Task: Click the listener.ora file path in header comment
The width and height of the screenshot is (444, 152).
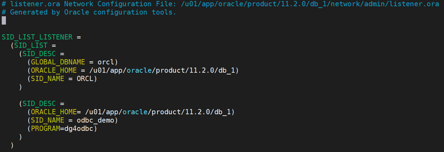Action: click(310, 4)
